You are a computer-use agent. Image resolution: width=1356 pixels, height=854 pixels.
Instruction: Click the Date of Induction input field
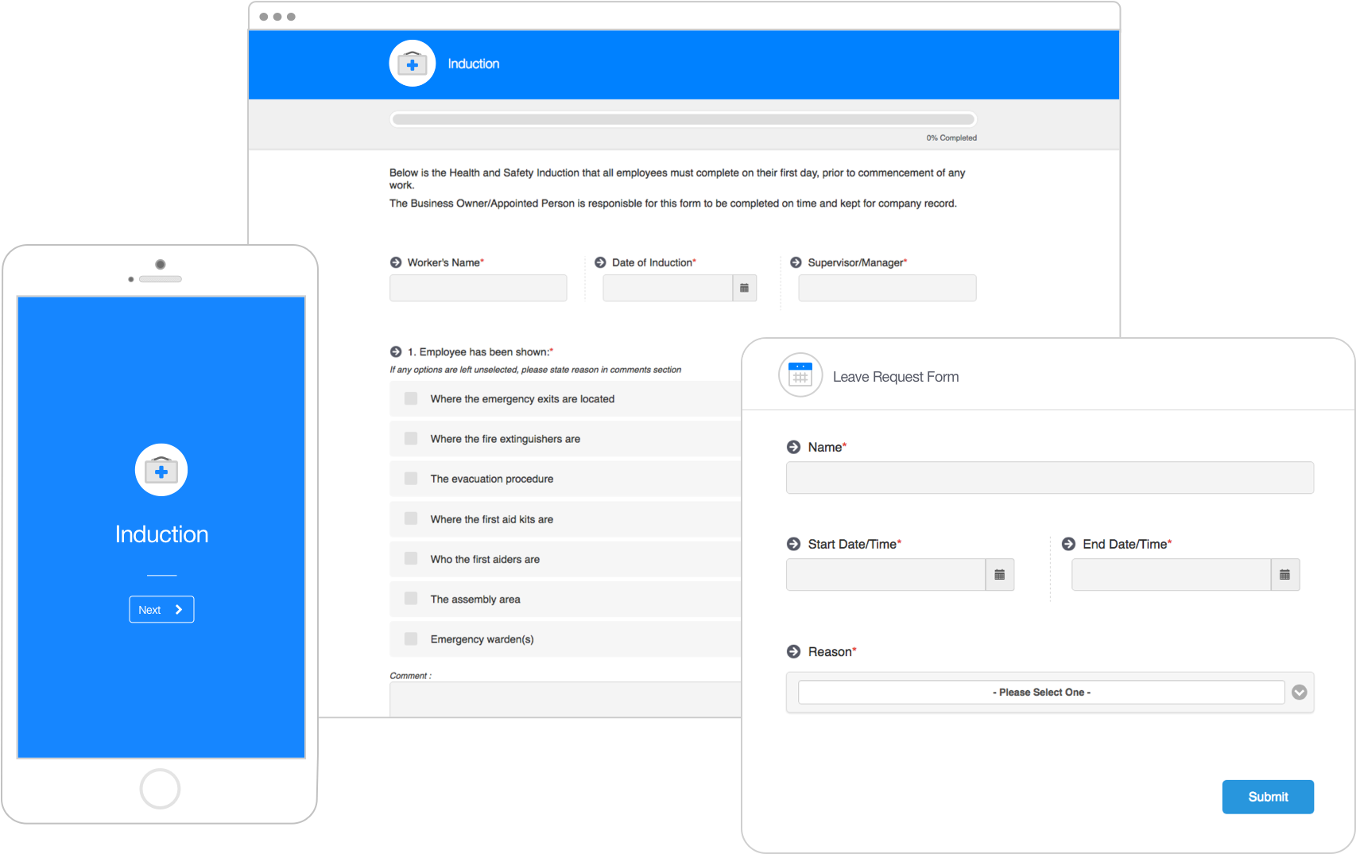coord(668,288)
